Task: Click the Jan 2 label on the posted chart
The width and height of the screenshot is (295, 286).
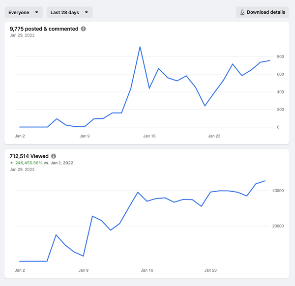Action: (x=20, y=136)
